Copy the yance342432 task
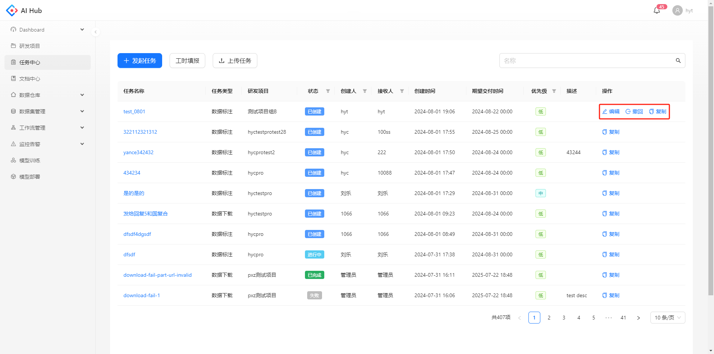Viewport: 714px width, 354px height. (x=611, y=152)
